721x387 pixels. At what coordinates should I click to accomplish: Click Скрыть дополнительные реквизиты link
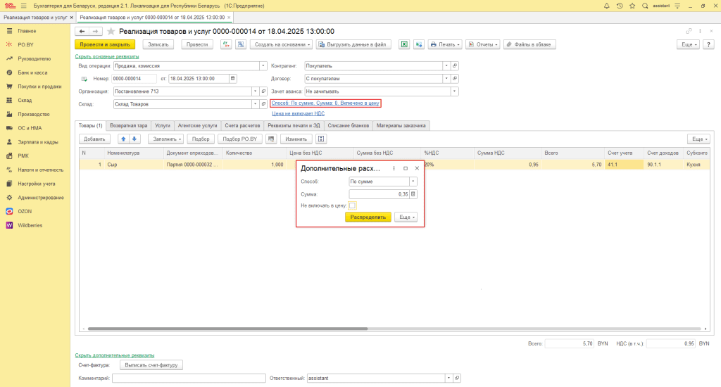click(115, 355)
